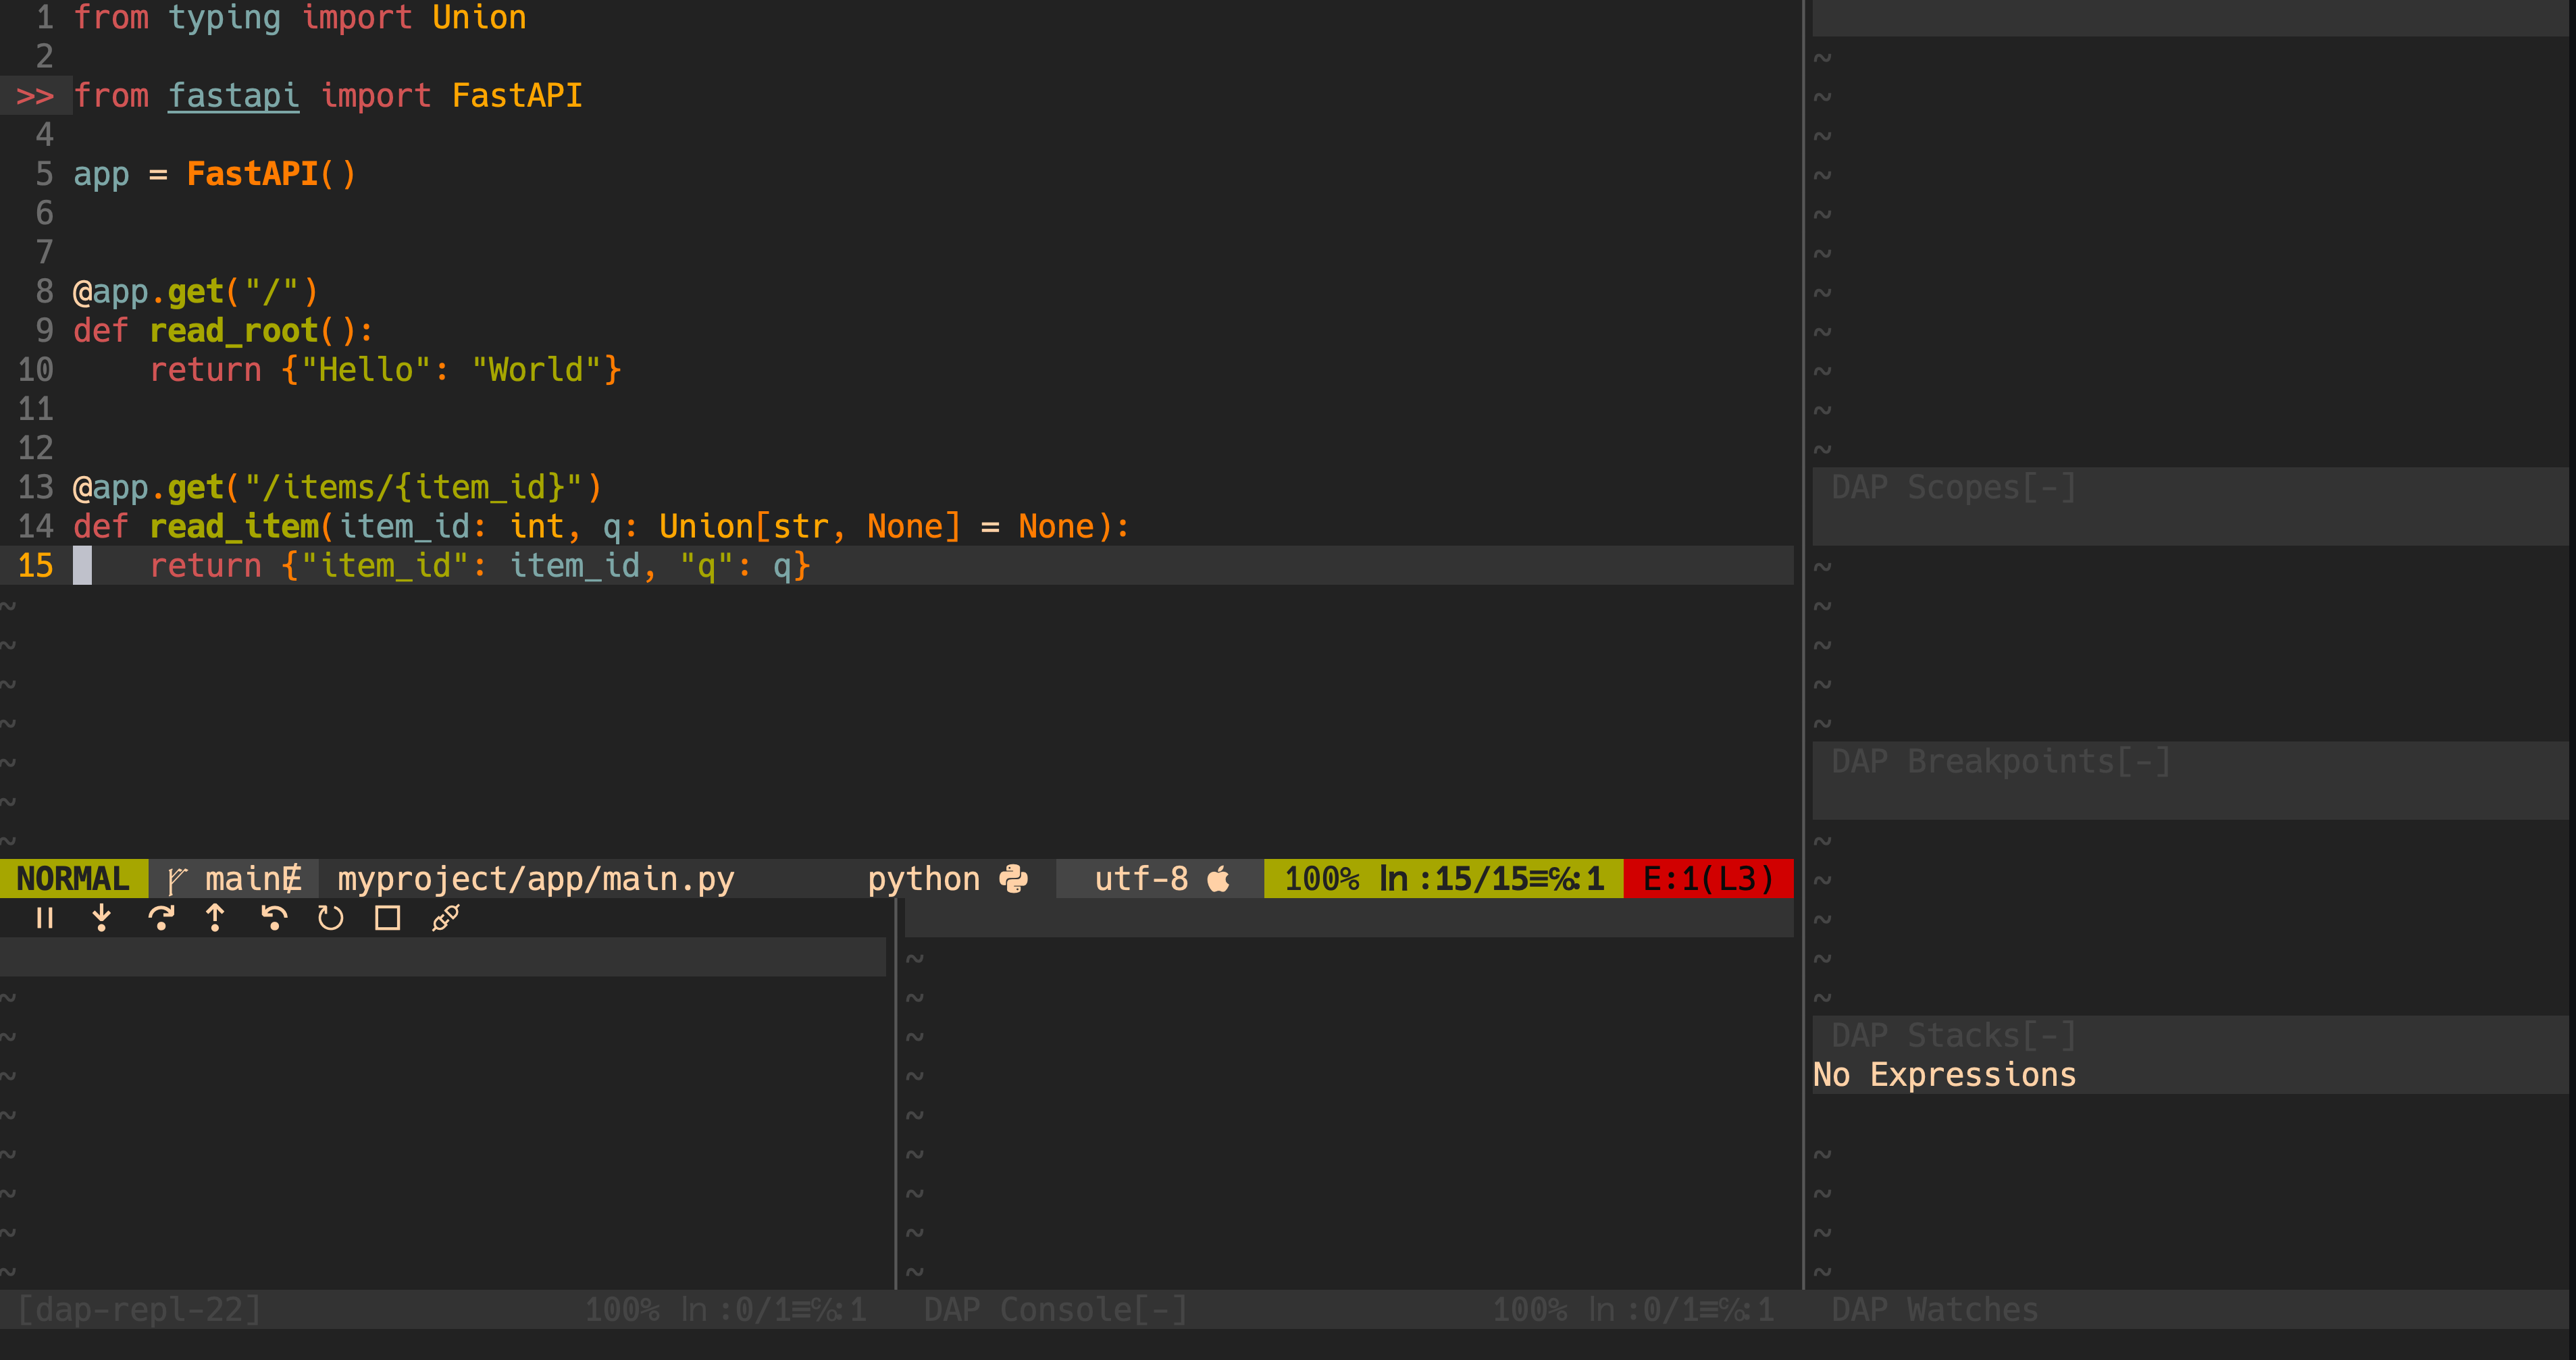Click the Step Out arrow icon
This screenshot has height=1360, width=2576.
pos(216,918)
